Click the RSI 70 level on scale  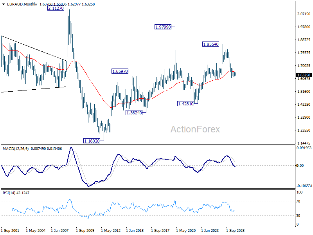click(298, 201)
